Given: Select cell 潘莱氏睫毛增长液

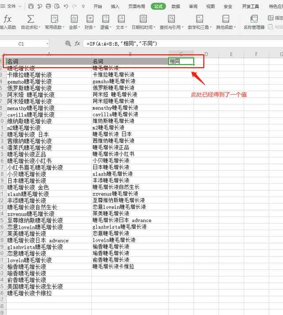Looking at the screenshot, I should pos(49,148).
